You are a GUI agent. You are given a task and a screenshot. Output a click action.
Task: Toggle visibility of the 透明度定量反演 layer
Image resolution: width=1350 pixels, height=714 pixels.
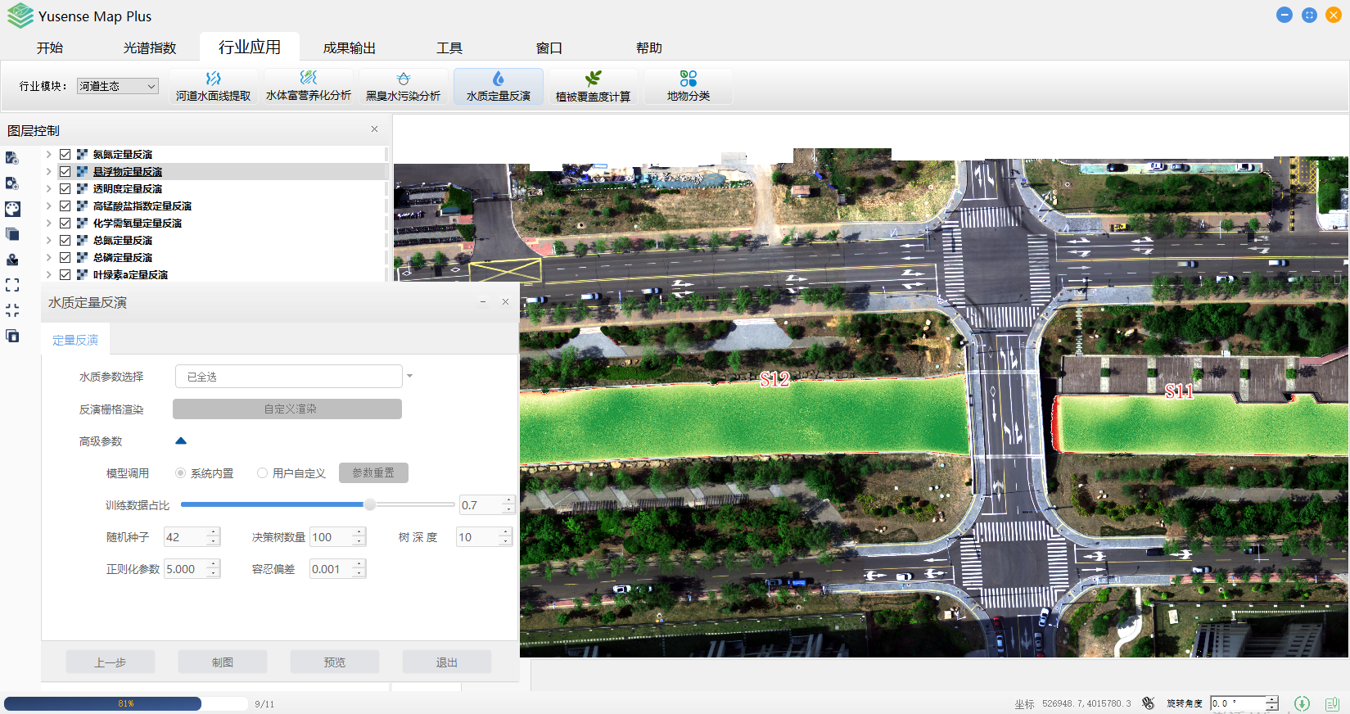click(65, 188)
